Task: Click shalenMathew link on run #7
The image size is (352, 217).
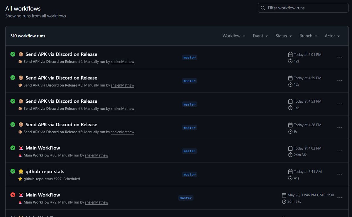Action: [123, 108]
